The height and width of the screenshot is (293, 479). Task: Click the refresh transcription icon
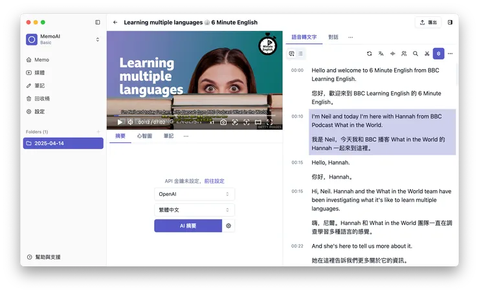pyautogui.click(x=370, y=54)
